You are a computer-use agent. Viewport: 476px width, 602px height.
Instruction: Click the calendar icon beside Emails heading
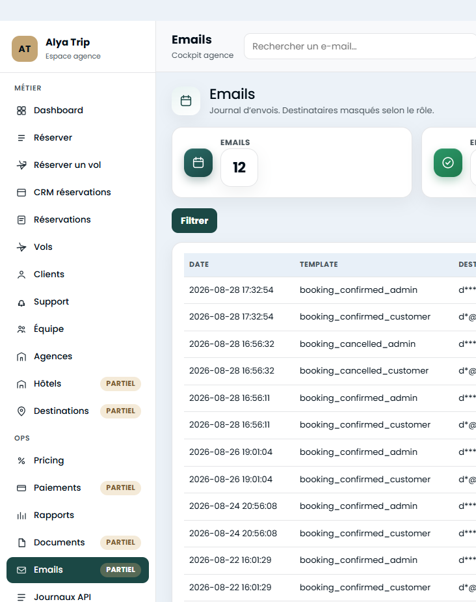[x=186, y=101]
